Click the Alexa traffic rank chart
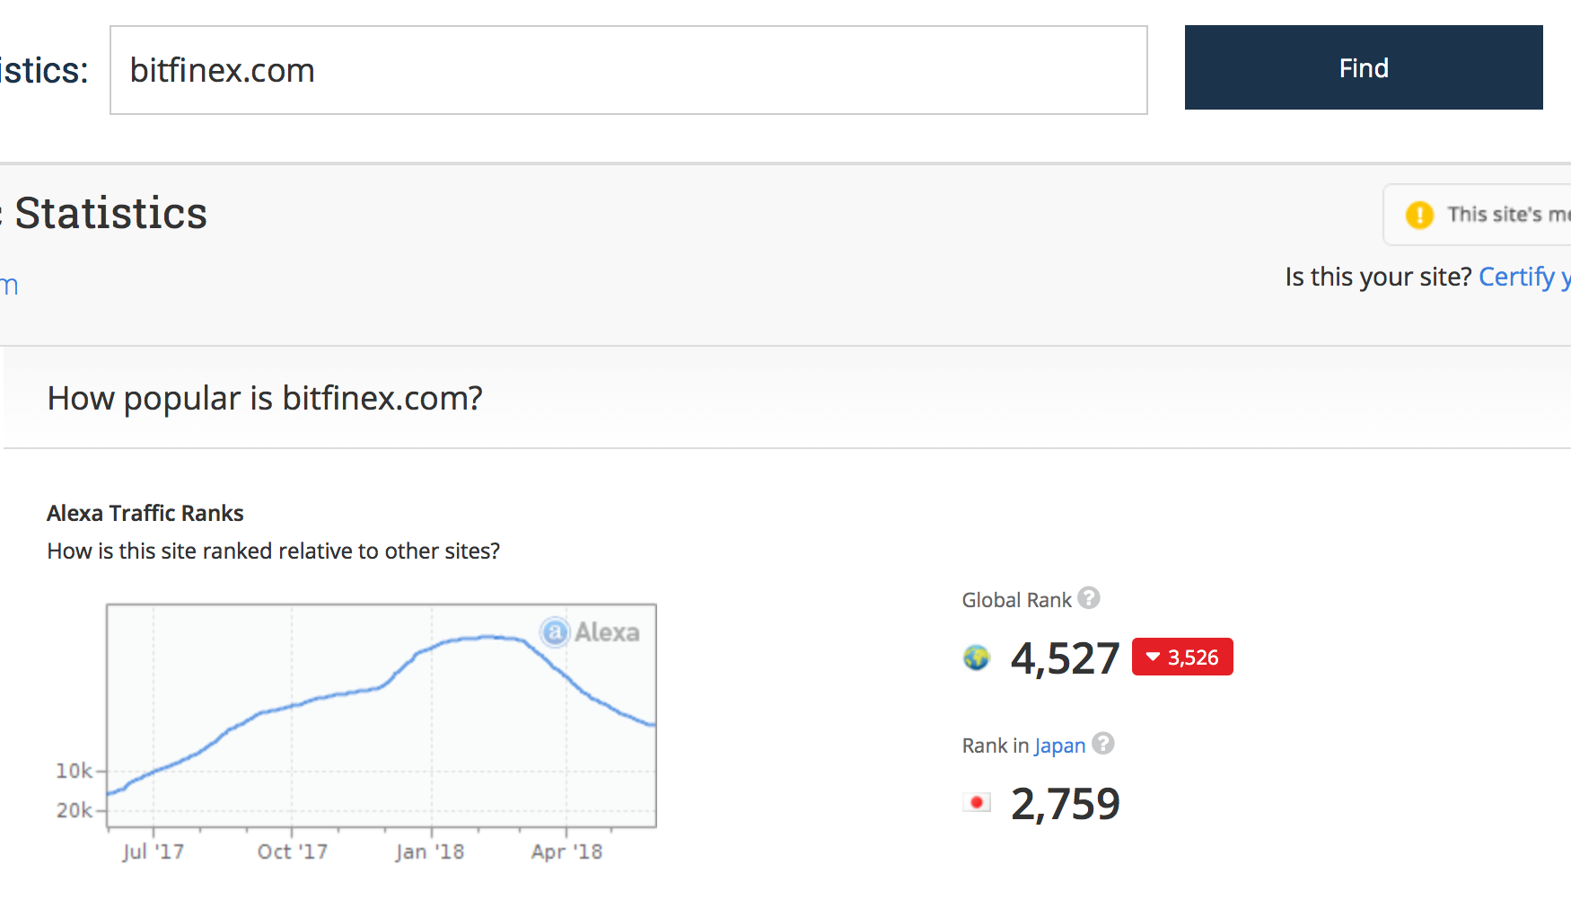 click(382, 716)
